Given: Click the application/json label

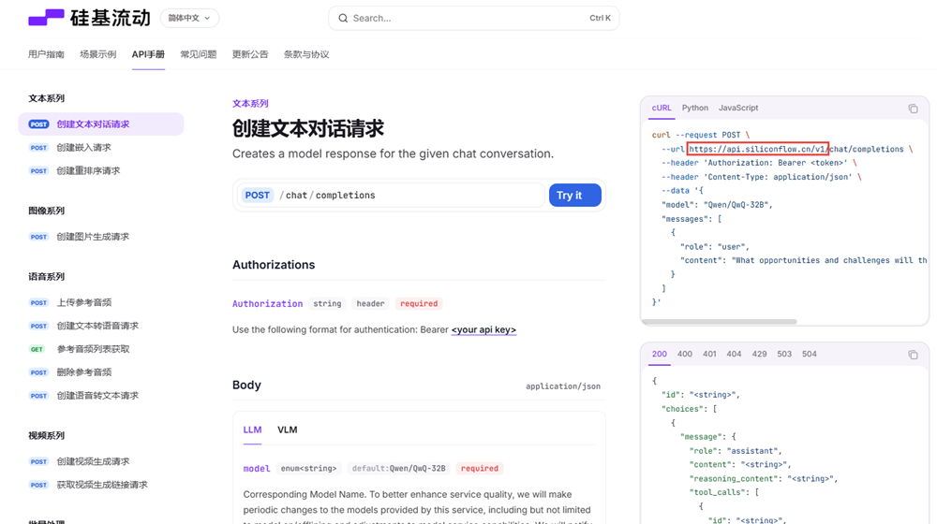Looking at the screenshot, I should pos(563,386).
